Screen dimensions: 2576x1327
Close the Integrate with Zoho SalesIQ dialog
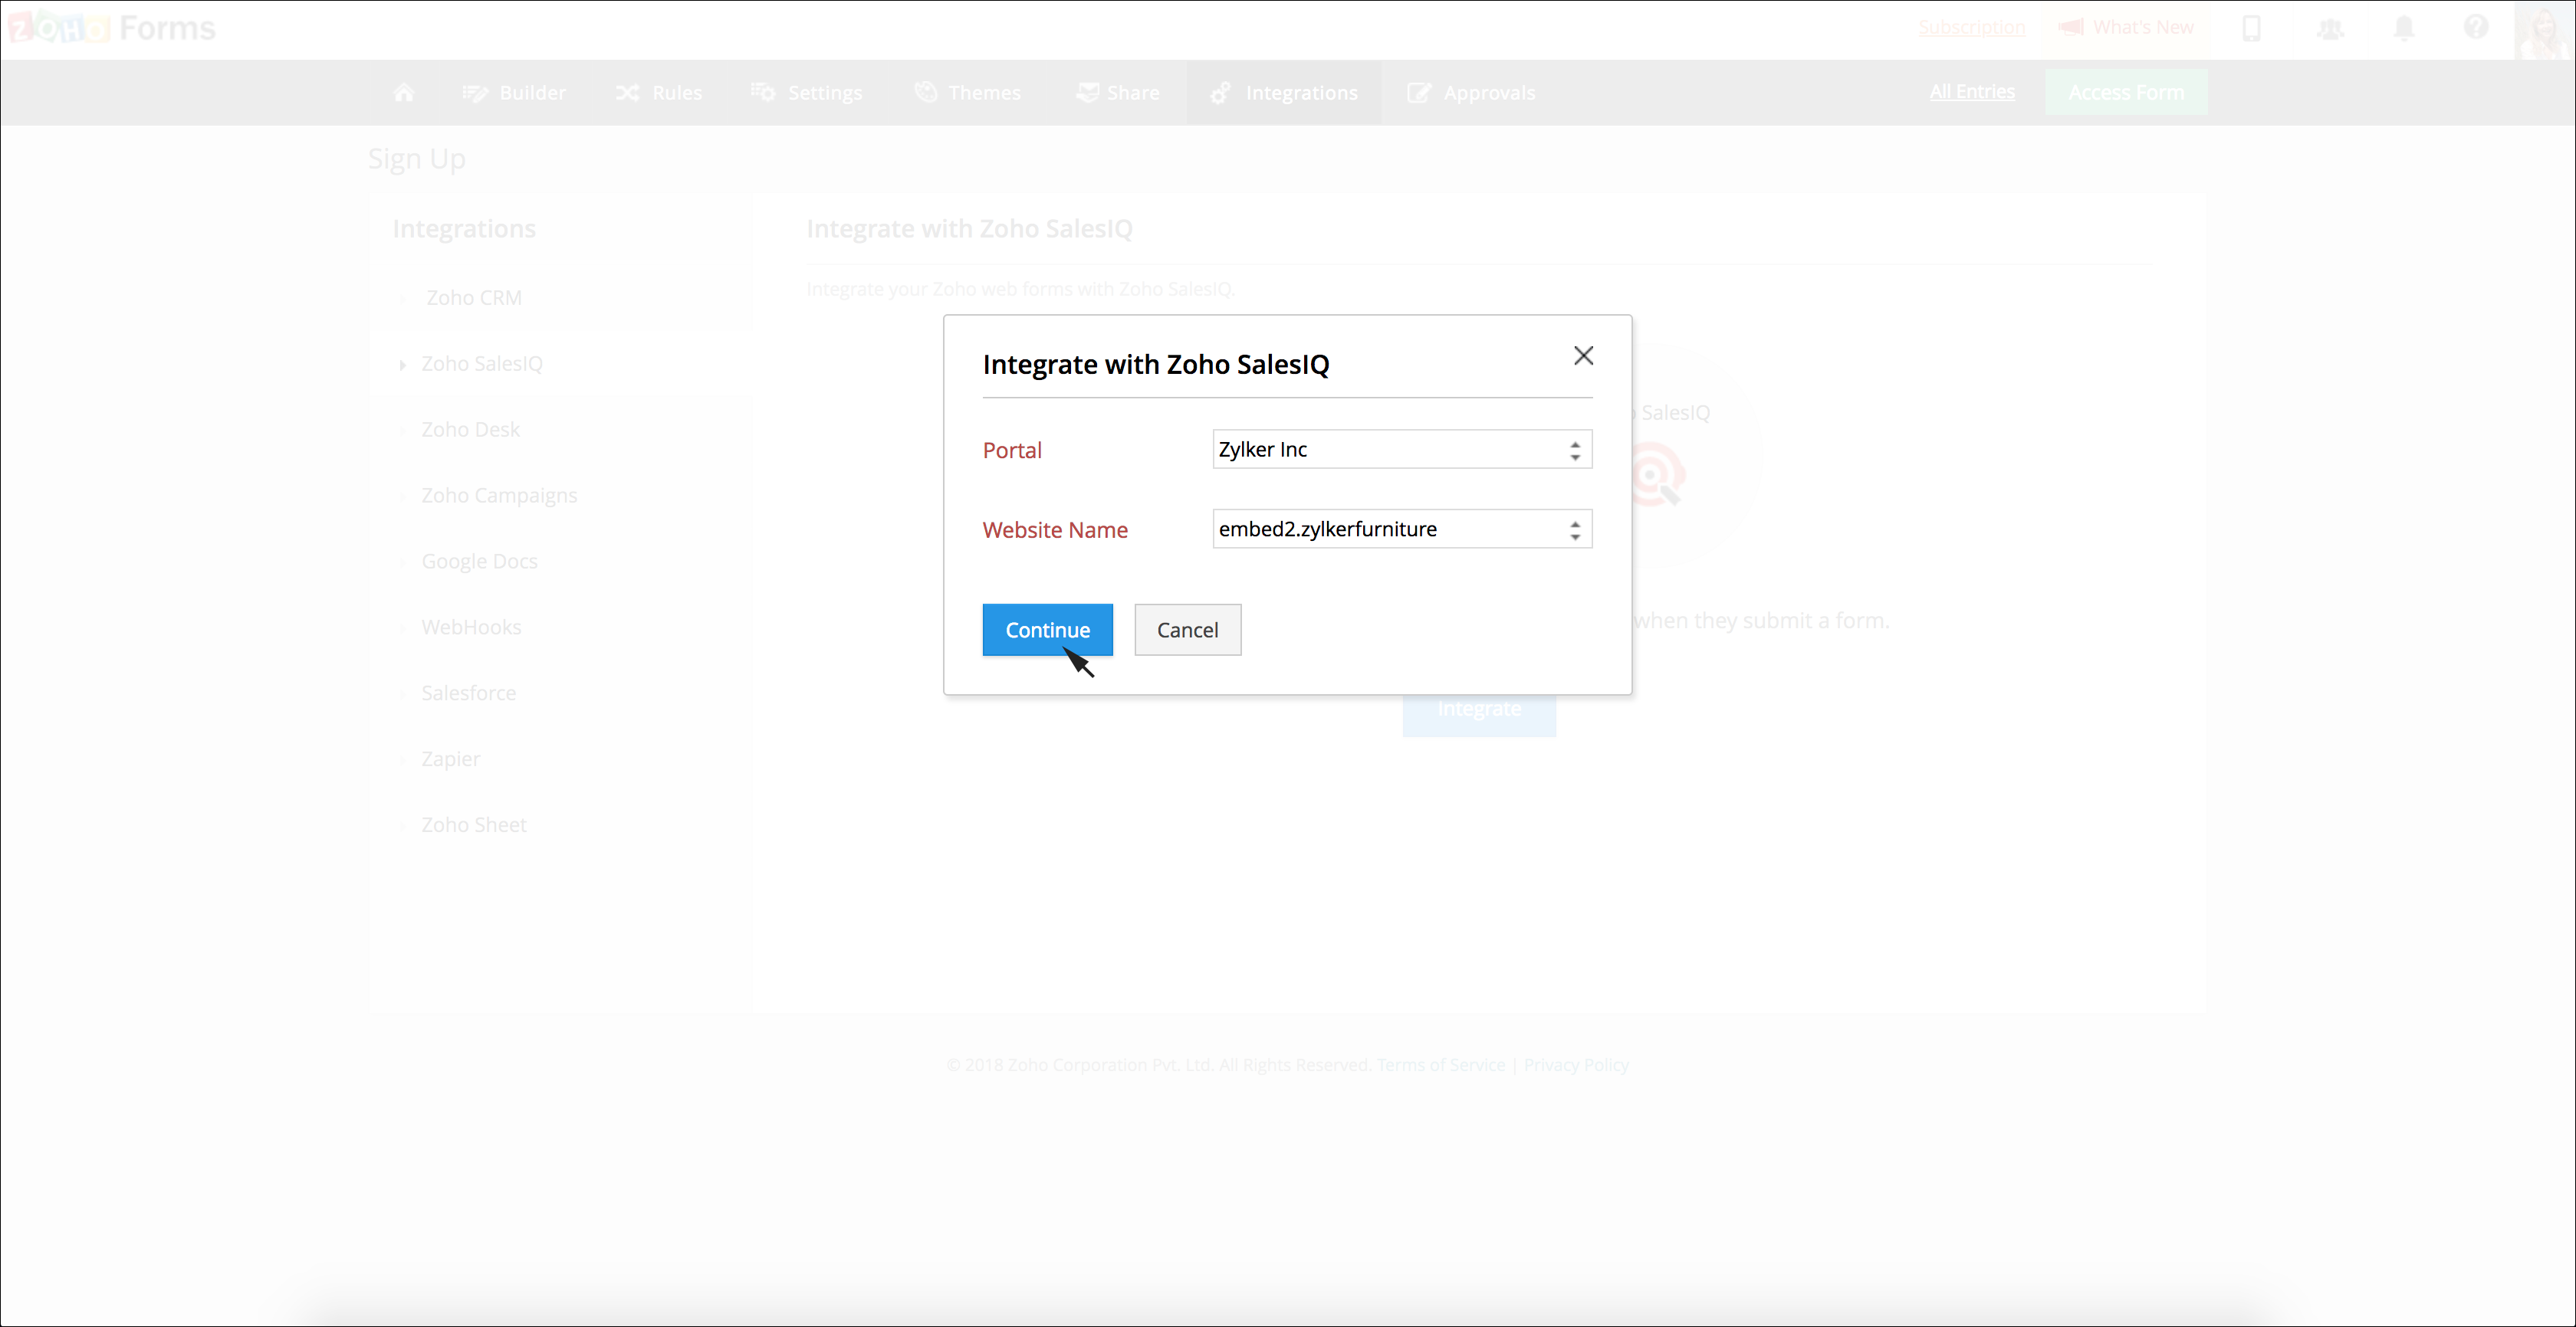point(1583,356)
